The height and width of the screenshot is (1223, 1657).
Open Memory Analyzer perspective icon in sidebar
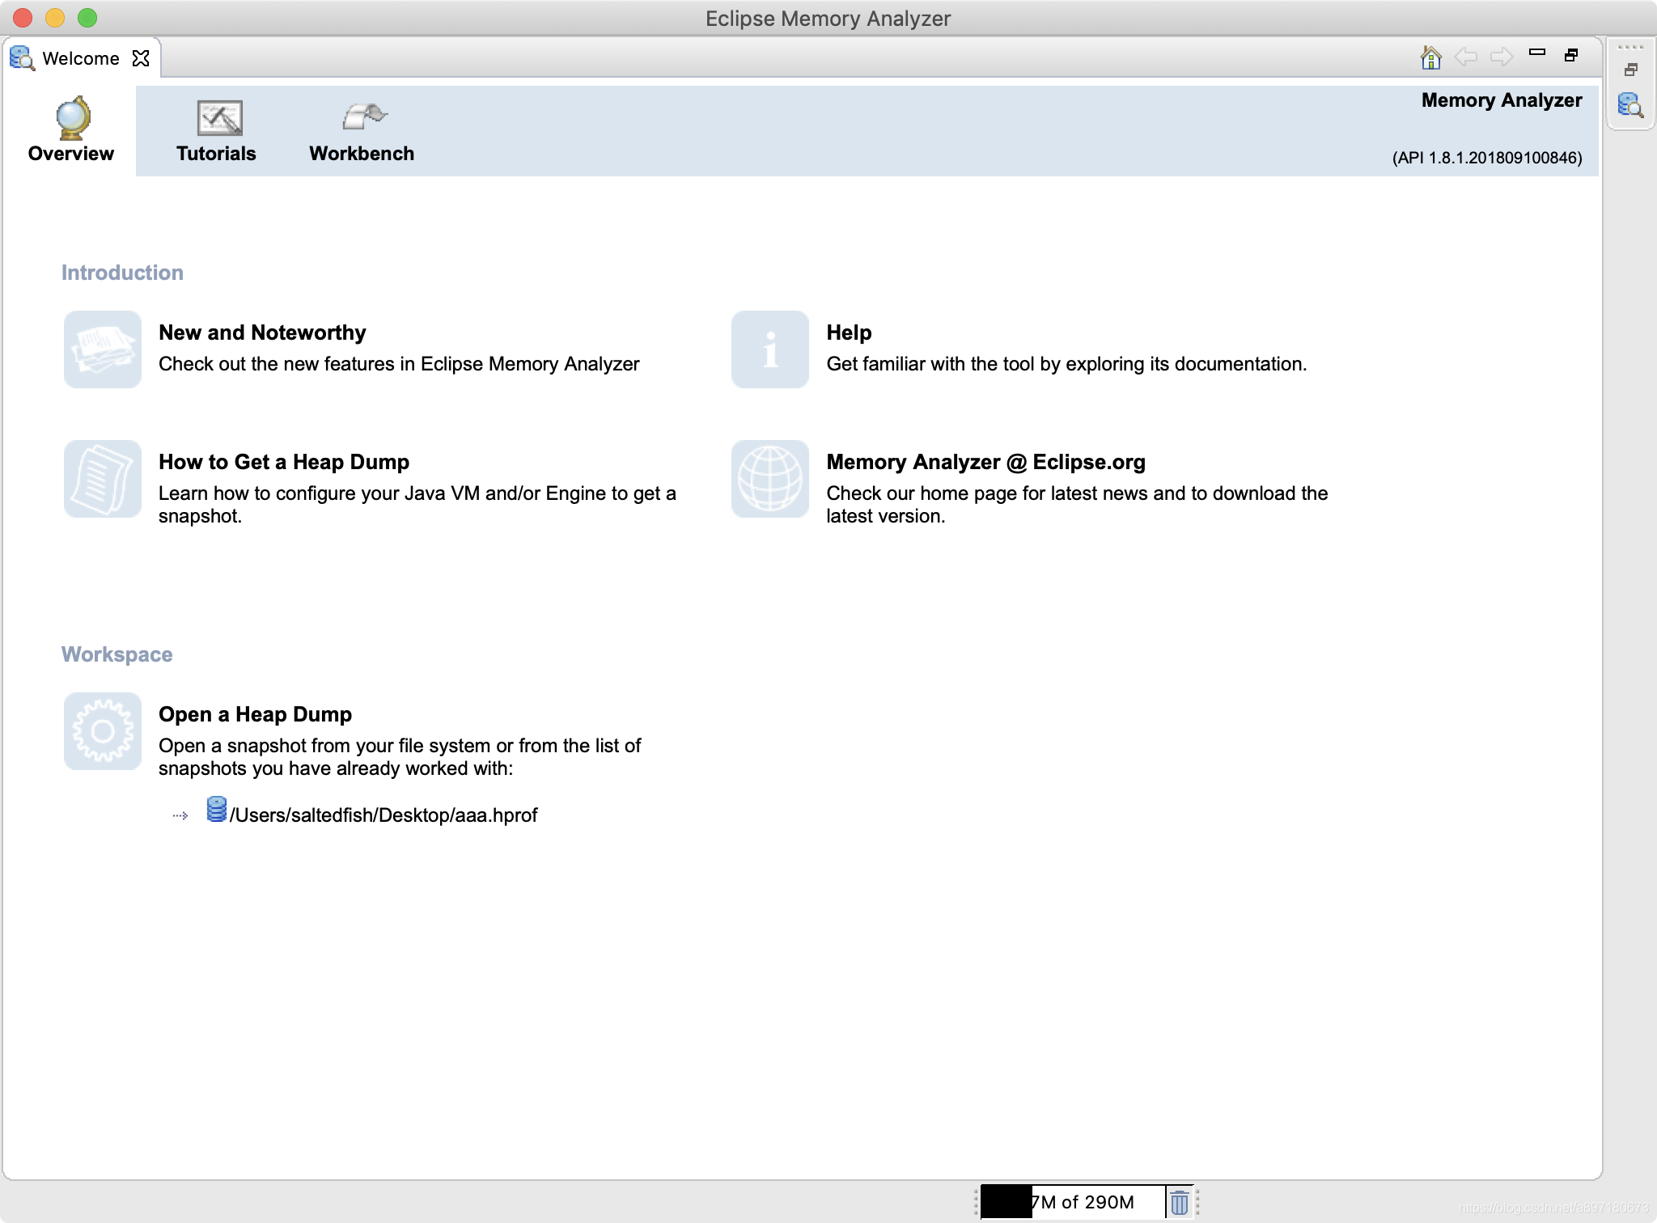1630,105
